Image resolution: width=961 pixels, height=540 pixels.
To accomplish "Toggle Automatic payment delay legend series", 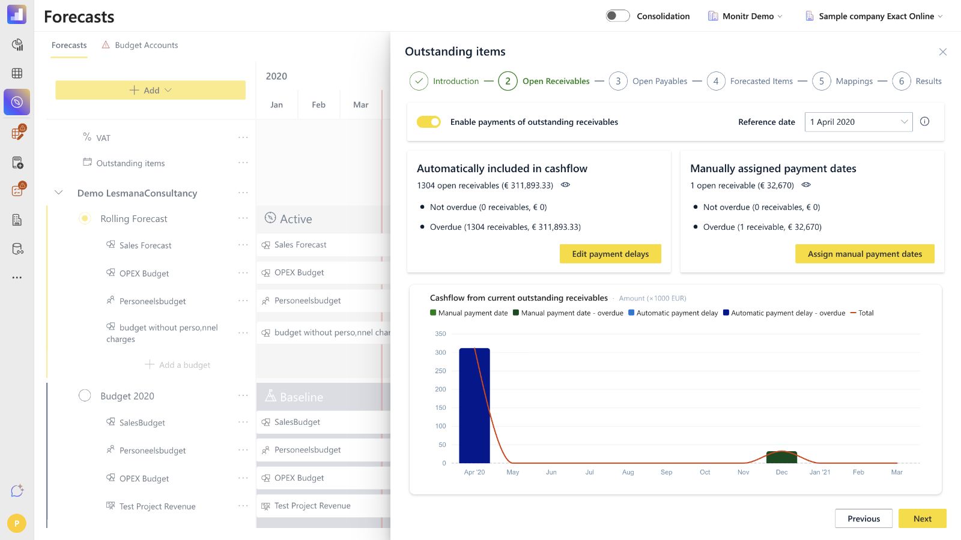I will [673, 313].
